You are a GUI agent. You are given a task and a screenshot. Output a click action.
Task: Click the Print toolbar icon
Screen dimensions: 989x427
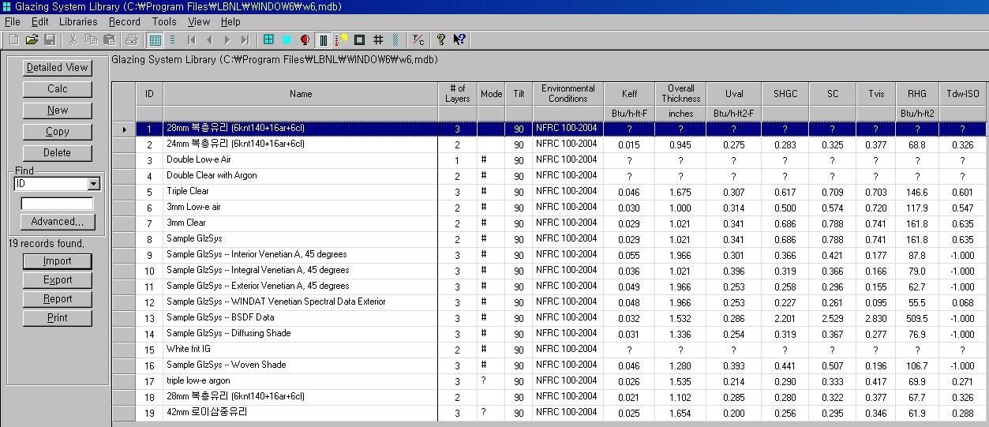[132, 39]
